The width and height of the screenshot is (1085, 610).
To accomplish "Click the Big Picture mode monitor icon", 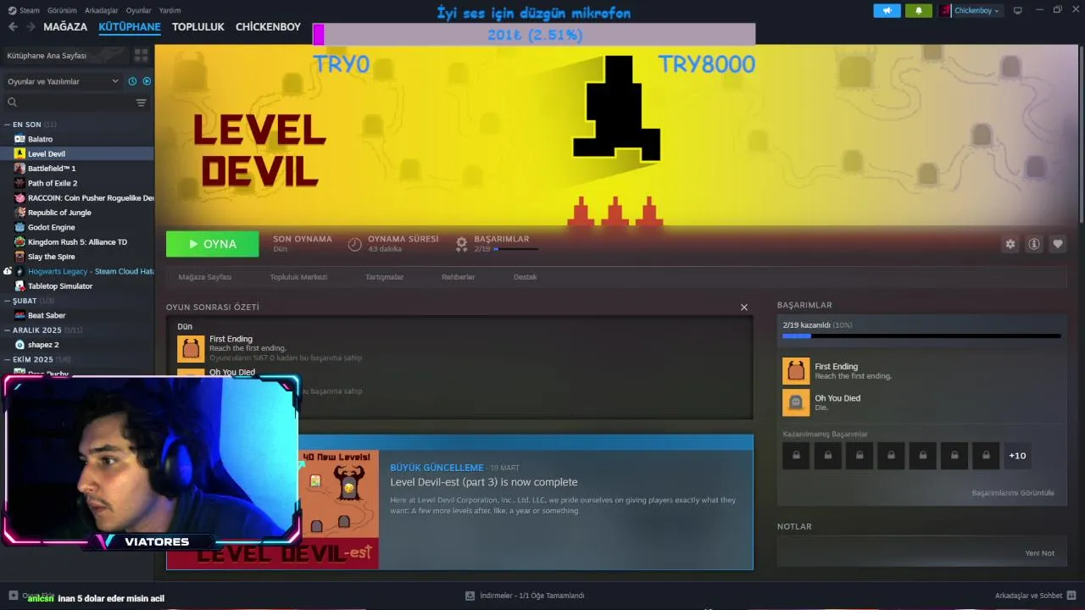I will (x=1018, y=10).
